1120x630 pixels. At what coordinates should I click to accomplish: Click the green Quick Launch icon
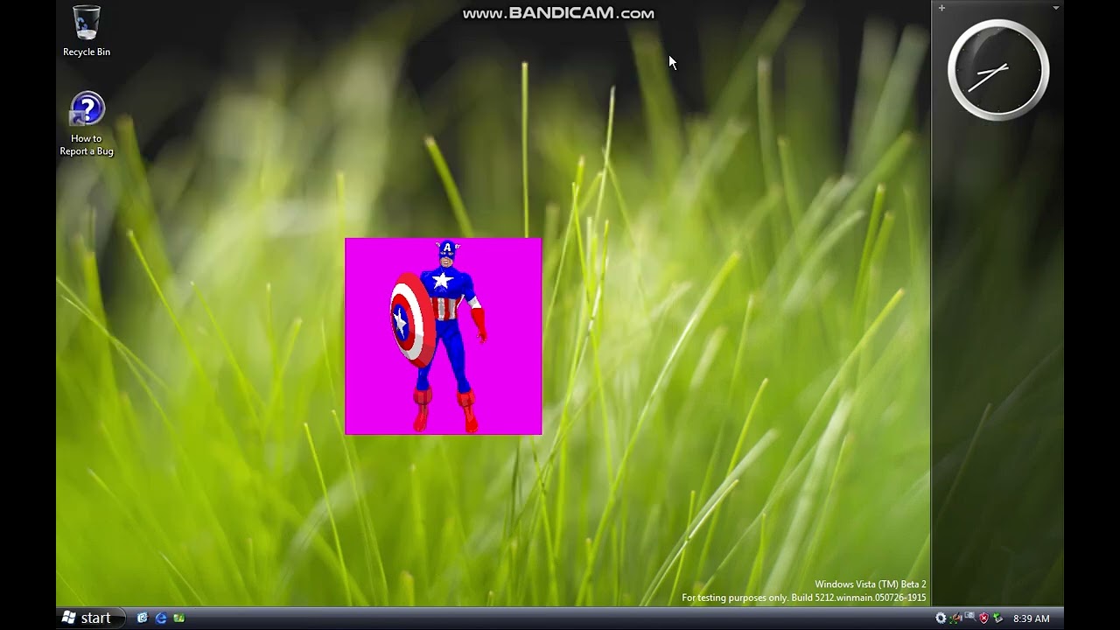coord(179,618)
